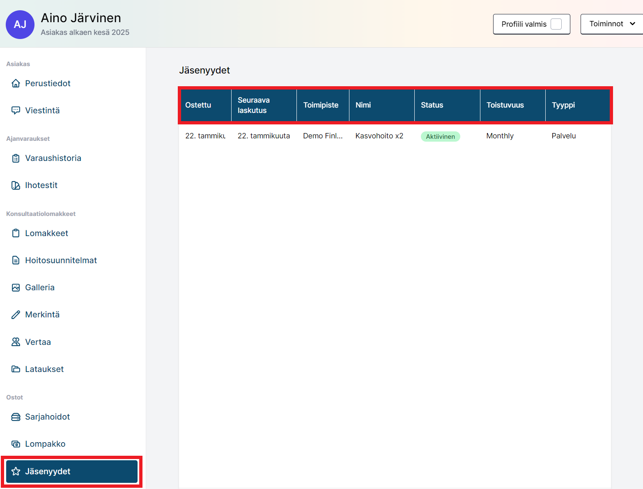This screenshot has height=489, width=643.
Task: Select the Vertaa people icon
Action: 16,342
